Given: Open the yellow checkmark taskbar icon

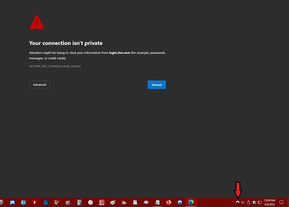Looking at the screenshot, I should click(57, 202).
